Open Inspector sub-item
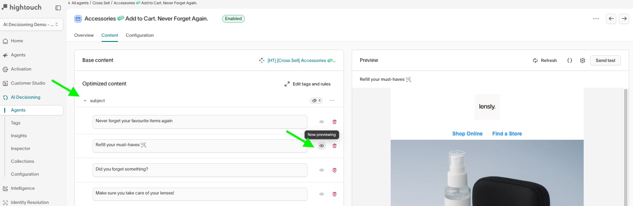The width and height of the screenshot is (633, 206). (21, 149)
